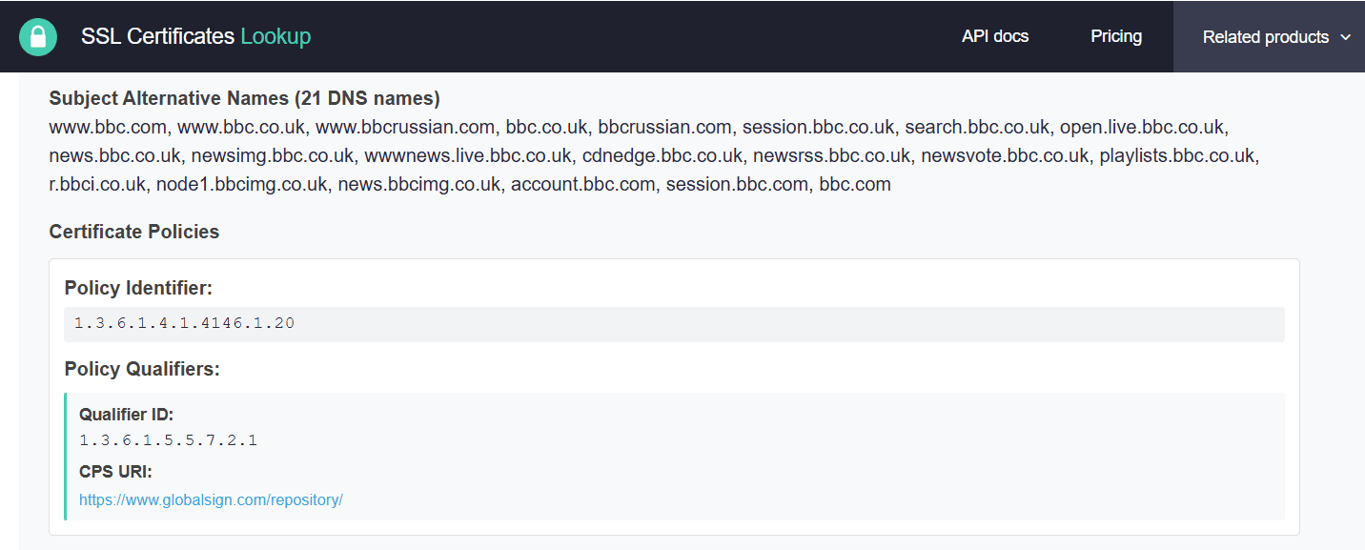The image size is (1365, 550).
Task: Open the SSL Certificates Lookup home title
Action: tap(196, 37)
